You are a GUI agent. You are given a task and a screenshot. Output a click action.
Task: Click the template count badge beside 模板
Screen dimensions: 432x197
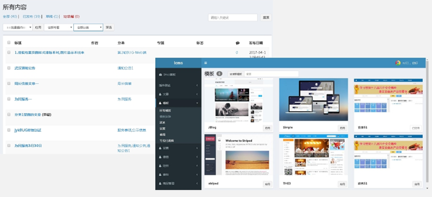(x=220, y=74)
